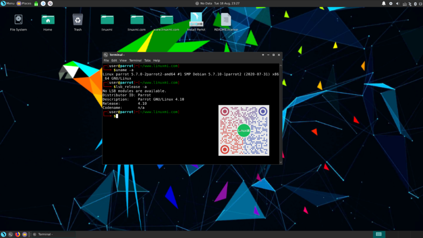Launch terminal from bottom panel launcher
Screen dimensions: 423x238
tap(11, 234)
